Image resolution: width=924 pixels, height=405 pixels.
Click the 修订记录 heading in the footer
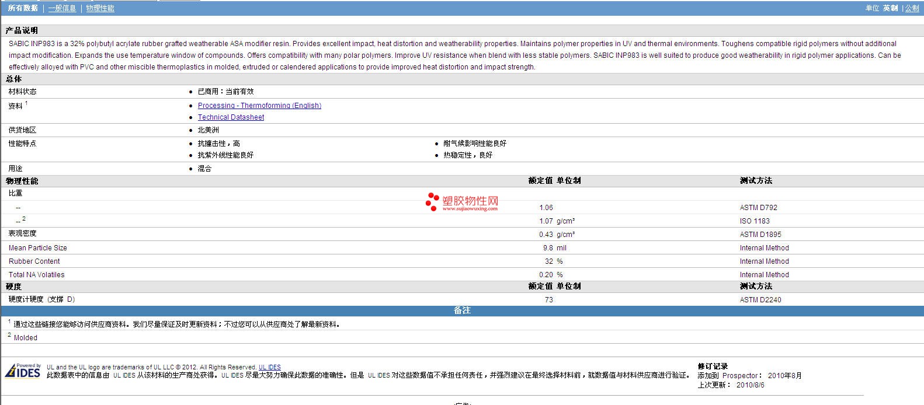point(712,366)
